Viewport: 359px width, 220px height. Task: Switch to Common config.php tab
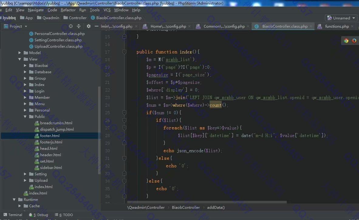point(222,26)
